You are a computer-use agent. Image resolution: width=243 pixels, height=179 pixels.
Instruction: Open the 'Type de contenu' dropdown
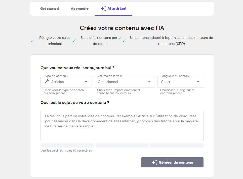pyautogui.click(x=66, y=81)
